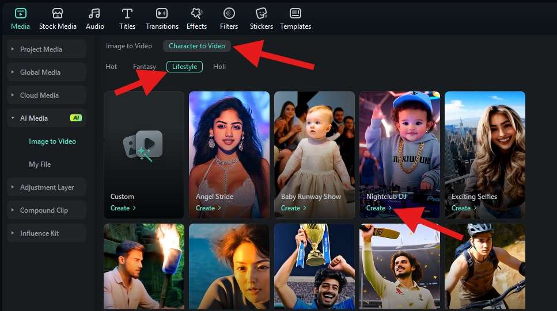This screenshot has height=311, width=557.
Task: Collapse the AI Media section
Action: point(47,118)
